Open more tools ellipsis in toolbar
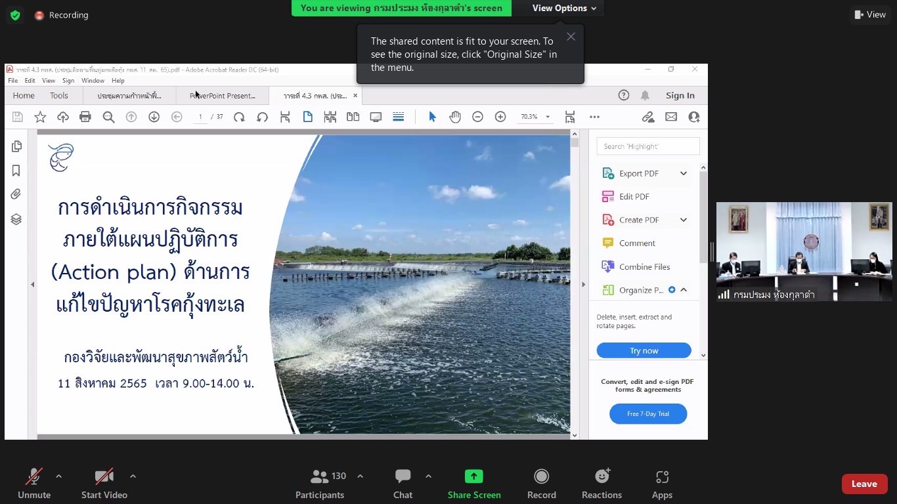Image resolution: width=897 pixels, height=504 pixels. click(x=594, y=117)
